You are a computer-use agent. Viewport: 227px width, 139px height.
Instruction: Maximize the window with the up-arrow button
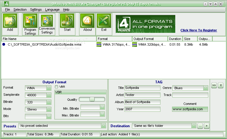[x=215, y=4]
